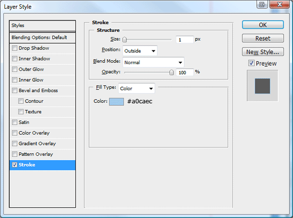Confirm with the OK button
This screenshot has height=218, width=293.
click(x=263, y=25)
